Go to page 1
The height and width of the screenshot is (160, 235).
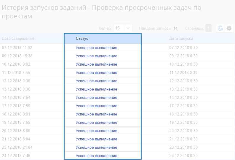point(208,28)
